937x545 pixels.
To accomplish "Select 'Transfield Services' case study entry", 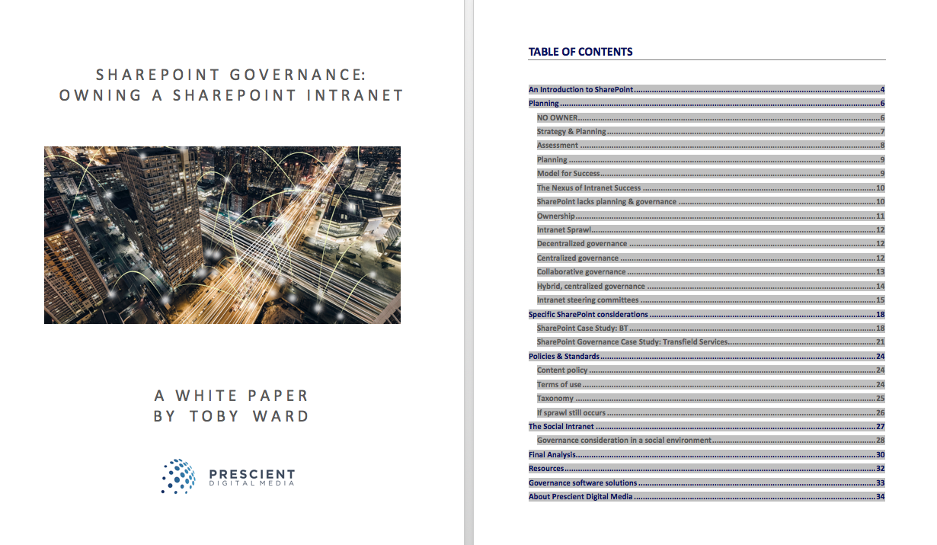I will [710, 342].
